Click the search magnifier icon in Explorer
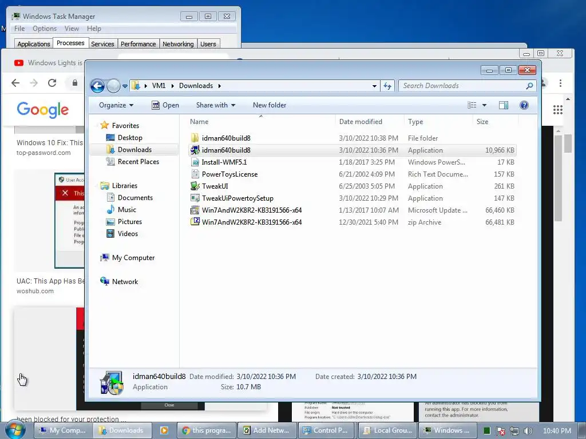The width and height of the screenshot is (586, 439). (x=529, y=86)
